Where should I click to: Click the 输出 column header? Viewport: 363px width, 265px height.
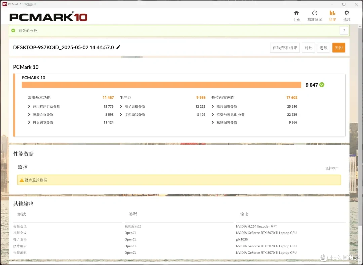pyautogui.click(x=244, y=214)
